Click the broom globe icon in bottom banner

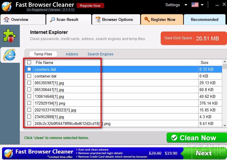tap(9, 153)
